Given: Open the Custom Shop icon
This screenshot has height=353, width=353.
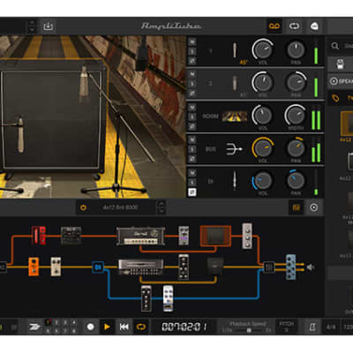Looking at the screenshot, I should click(x=314, y=26).
